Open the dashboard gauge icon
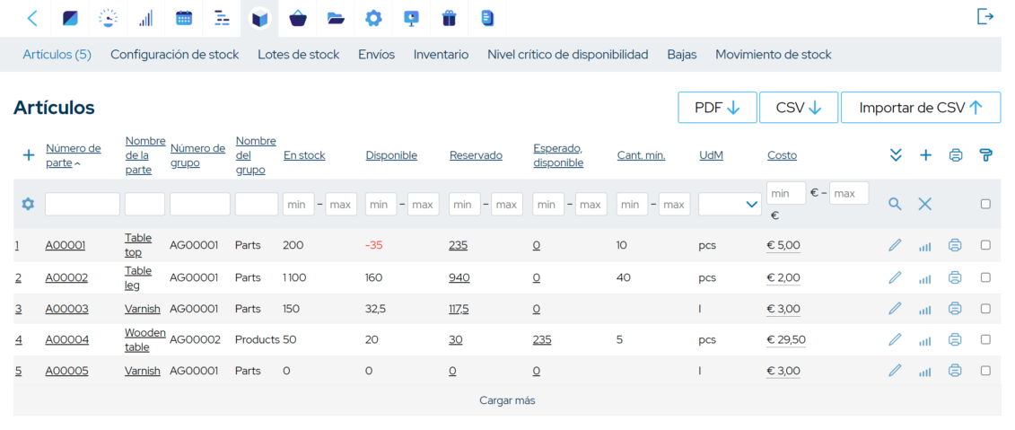 pos(108,18)
